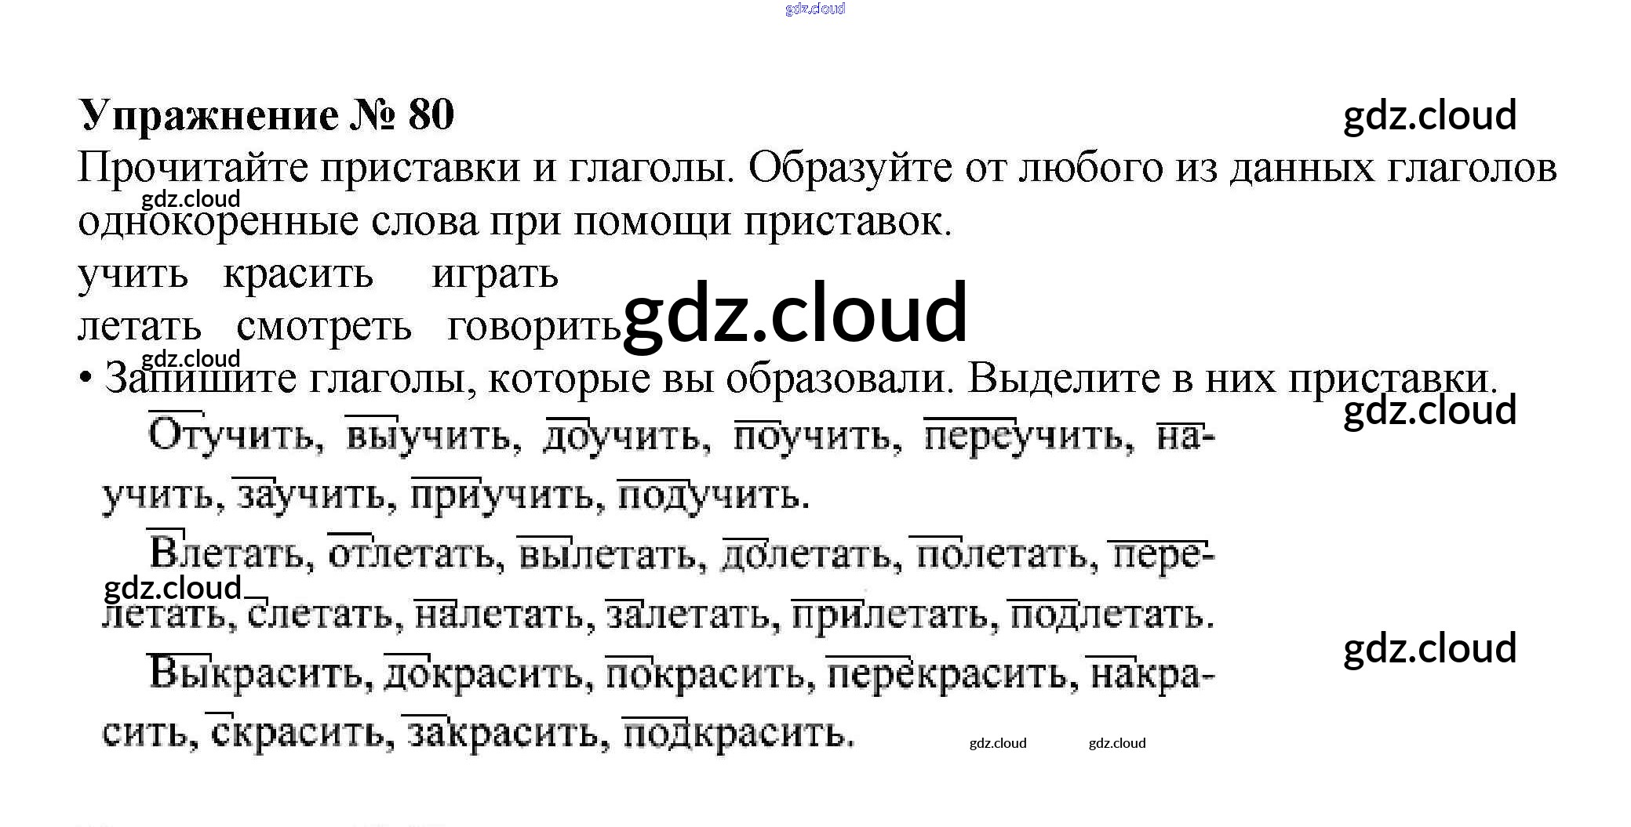Select the verb "учить" in the verb list
Viewport: 1631px width, 827px height.
[133, 274]
